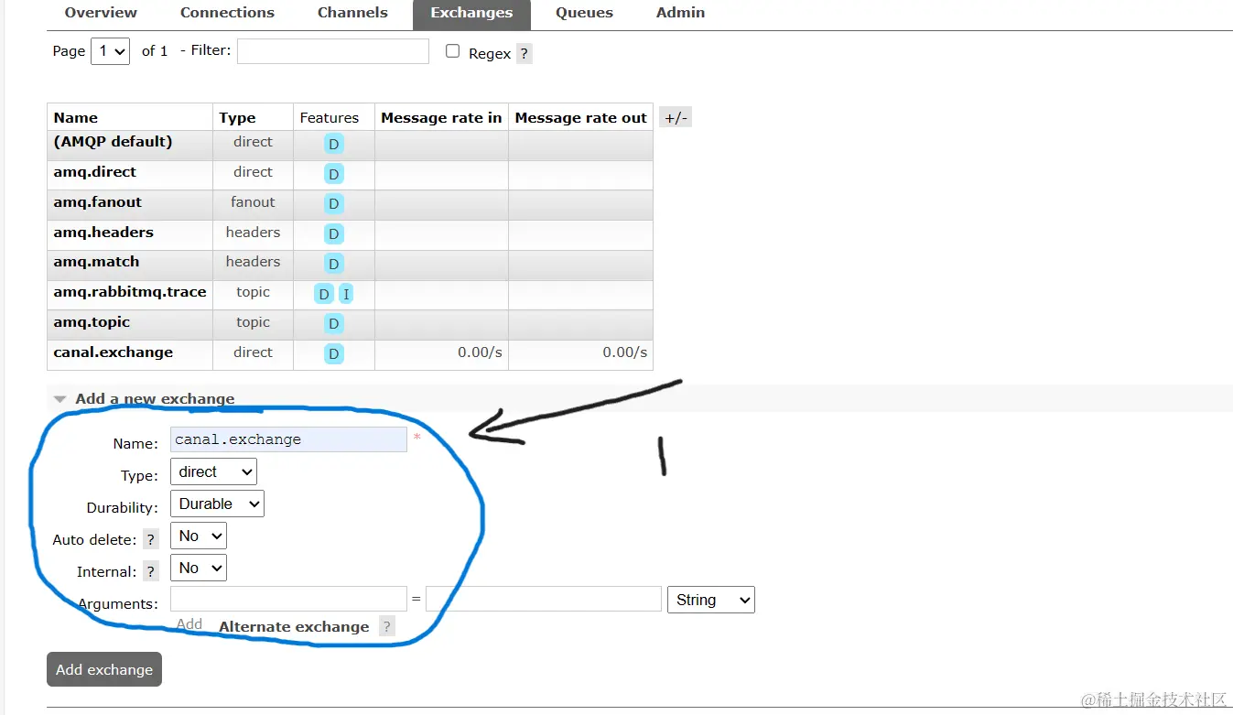Image resolution: width=1233 pixels, height=715 pixels.
Task: Open the Type dropdown in new exchange form
Action: 213,471
